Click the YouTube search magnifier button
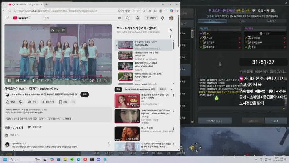289x163 pixels. pyautogui.click(x=127, y=18)
